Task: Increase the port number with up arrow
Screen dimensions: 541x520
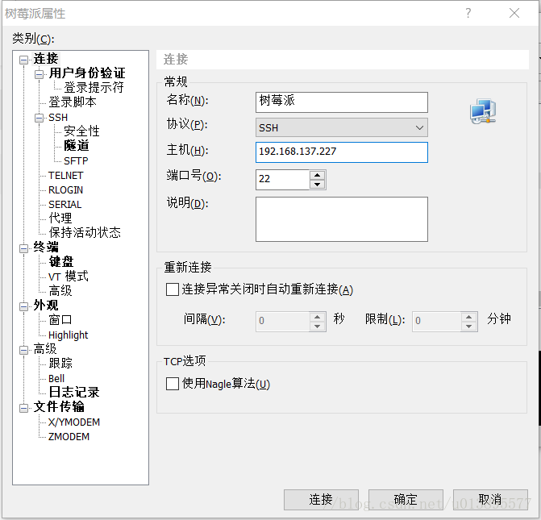Action: [317, 175]
